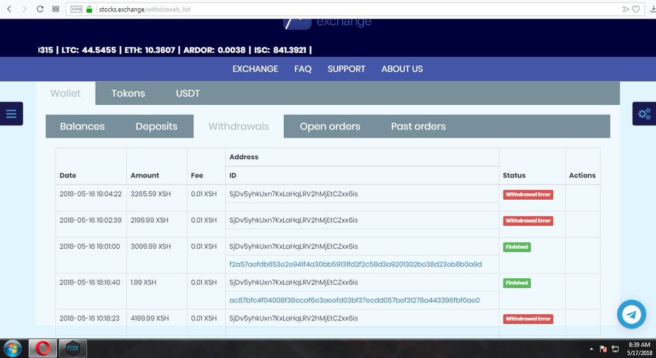Screen dimensions: 656x358
Task: Open the EXCHANGE menu item
Action: point(255,69)
